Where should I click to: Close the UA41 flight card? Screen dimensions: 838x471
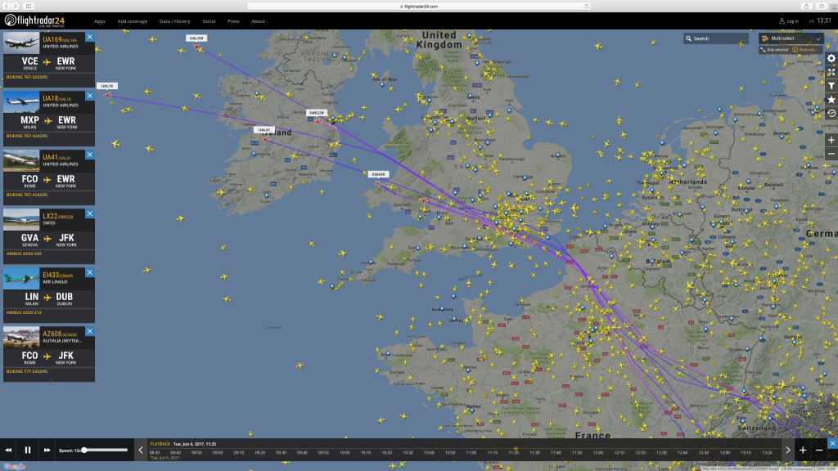(x=90, y=155)
